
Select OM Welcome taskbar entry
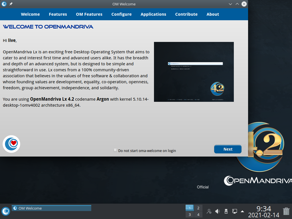coord(51,208)
